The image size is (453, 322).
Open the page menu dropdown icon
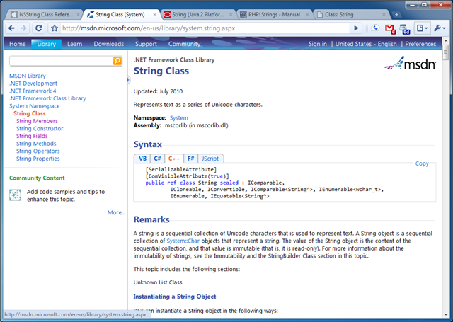pyautogui.click(x=422, y=28)
